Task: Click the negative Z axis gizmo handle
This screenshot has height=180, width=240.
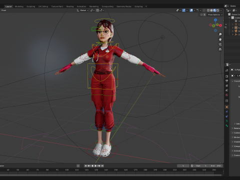Action: coord(215,30)
